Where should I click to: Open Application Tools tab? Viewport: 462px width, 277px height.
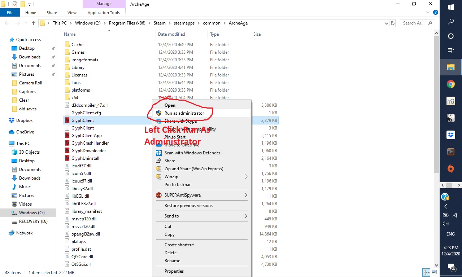point(104,13)
